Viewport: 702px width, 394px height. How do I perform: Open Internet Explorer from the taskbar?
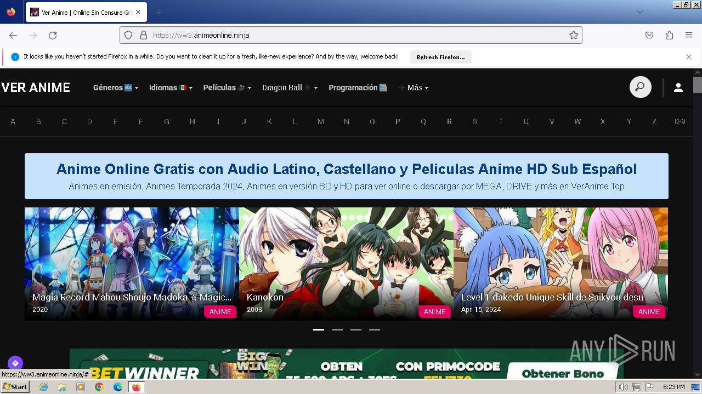click(44, 387)
